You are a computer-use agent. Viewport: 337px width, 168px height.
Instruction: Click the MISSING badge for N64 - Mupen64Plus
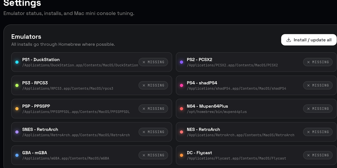click(318, 109)
